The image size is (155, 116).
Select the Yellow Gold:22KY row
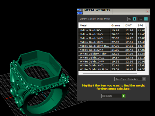tap(111, 50)
